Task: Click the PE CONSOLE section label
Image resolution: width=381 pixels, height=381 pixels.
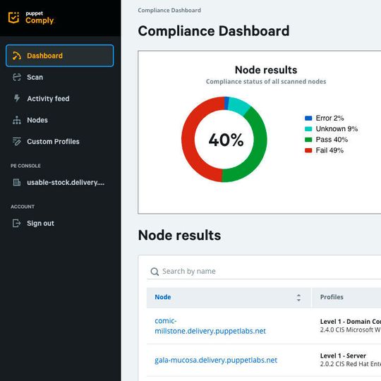Action: [x=25, y=166]
